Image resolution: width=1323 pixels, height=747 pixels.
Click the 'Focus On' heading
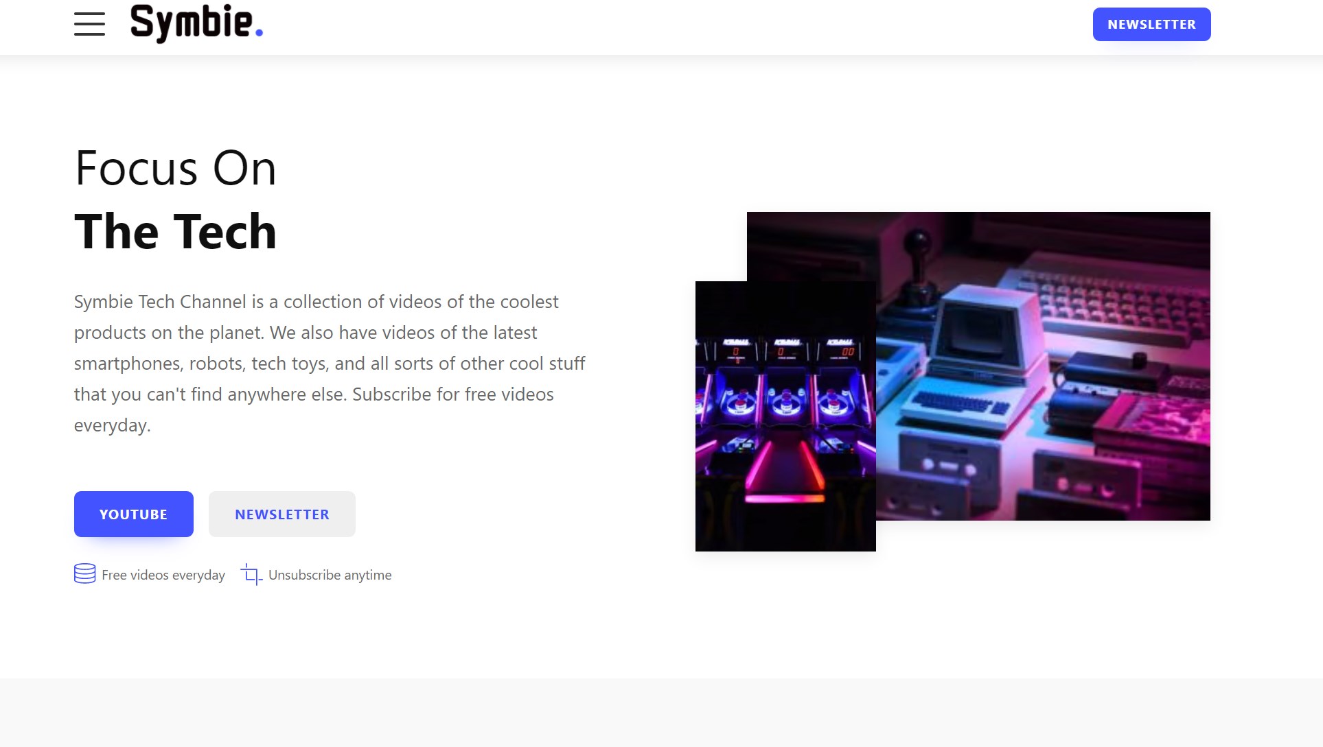175,168
